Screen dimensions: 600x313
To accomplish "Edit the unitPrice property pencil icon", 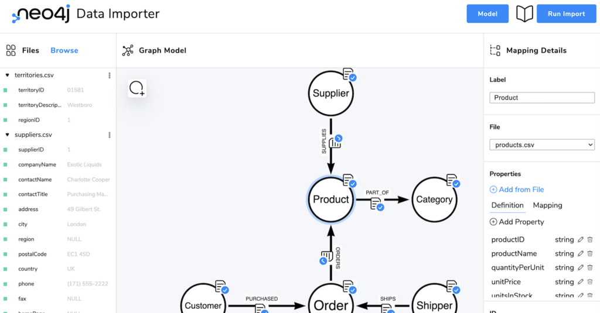I will pyautogui.click(x=581, y=281).
